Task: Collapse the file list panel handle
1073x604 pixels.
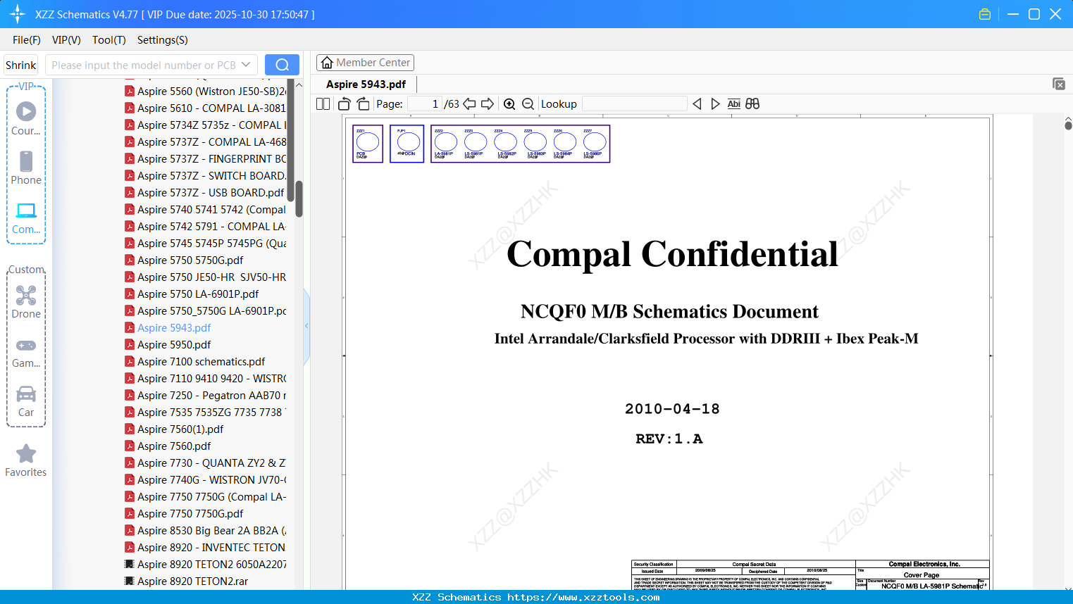Action: (x=306, y=326)
